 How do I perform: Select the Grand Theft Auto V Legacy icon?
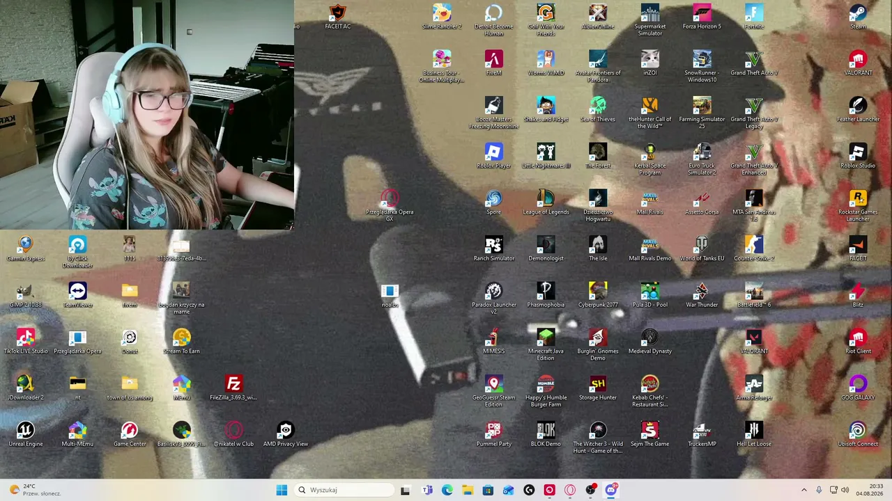pyautogui.click(x=754, y=113)
